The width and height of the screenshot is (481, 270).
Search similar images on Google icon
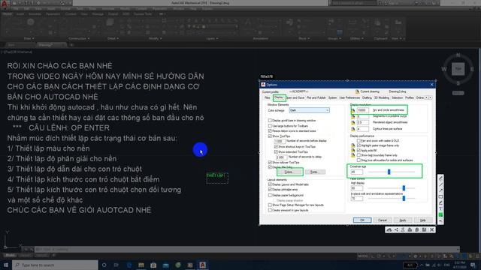click(403, 230)
